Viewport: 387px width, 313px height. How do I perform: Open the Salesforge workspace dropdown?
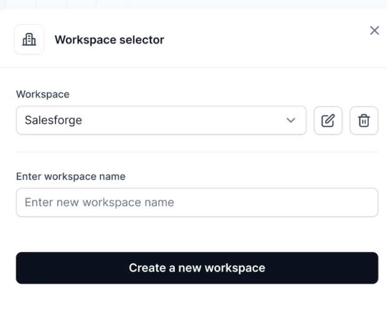point(161,120)
